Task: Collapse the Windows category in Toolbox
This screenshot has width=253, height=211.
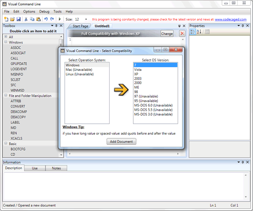Action: [6, 42]
